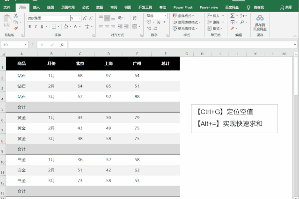This screenshot has width=299, height=199.
Task: Open the Format cells (格式) dropdown
Action: pyautogui.click(x=215, y=28)
